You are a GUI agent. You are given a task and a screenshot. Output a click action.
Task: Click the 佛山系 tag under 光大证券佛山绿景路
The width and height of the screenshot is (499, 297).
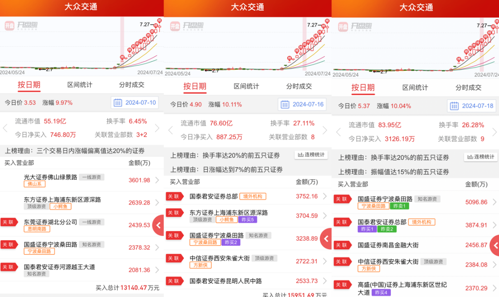click(35, 184)
